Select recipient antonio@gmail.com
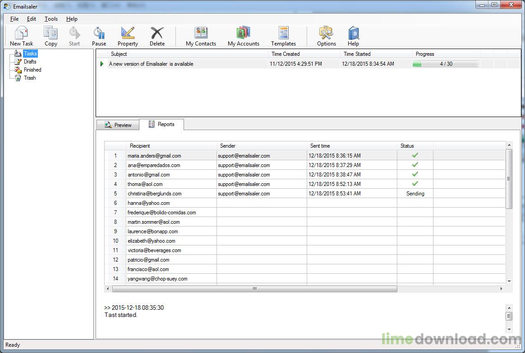 tap(149, 175)
